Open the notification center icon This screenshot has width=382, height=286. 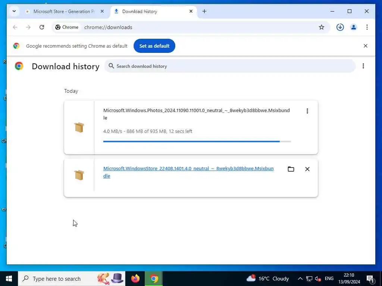coord(370,279)
